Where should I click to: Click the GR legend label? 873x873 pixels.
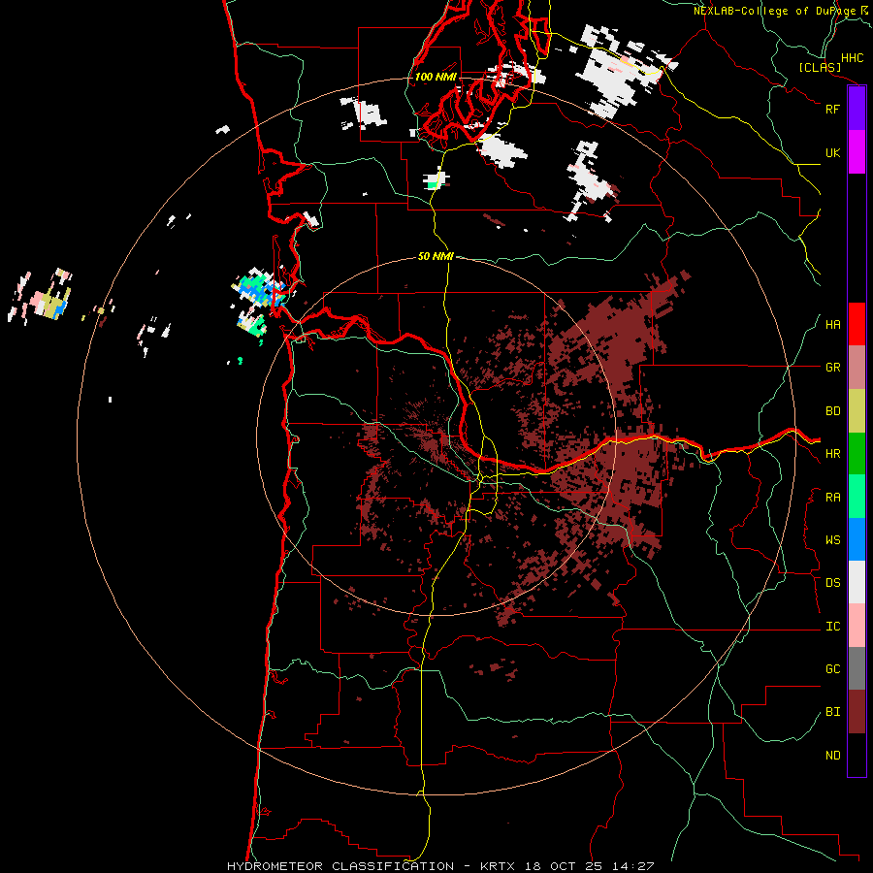pyautogui.click(x=833, y=368)
